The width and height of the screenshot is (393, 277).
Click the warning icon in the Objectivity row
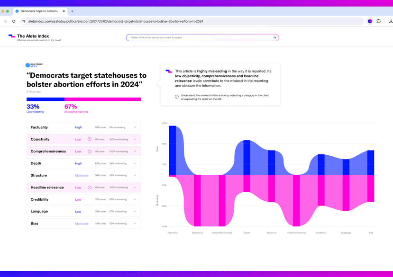click(90, 139)
